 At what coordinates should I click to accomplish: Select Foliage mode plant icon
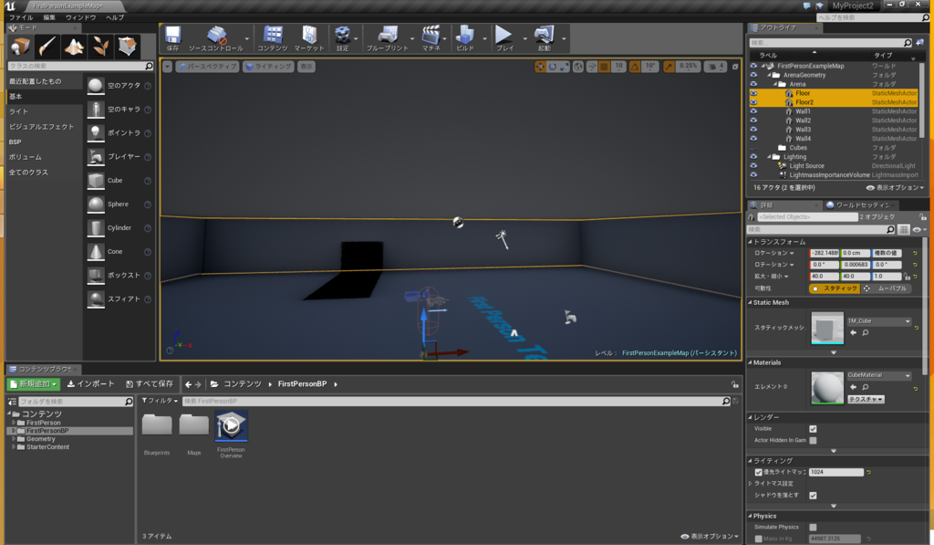tap(100, 47)
